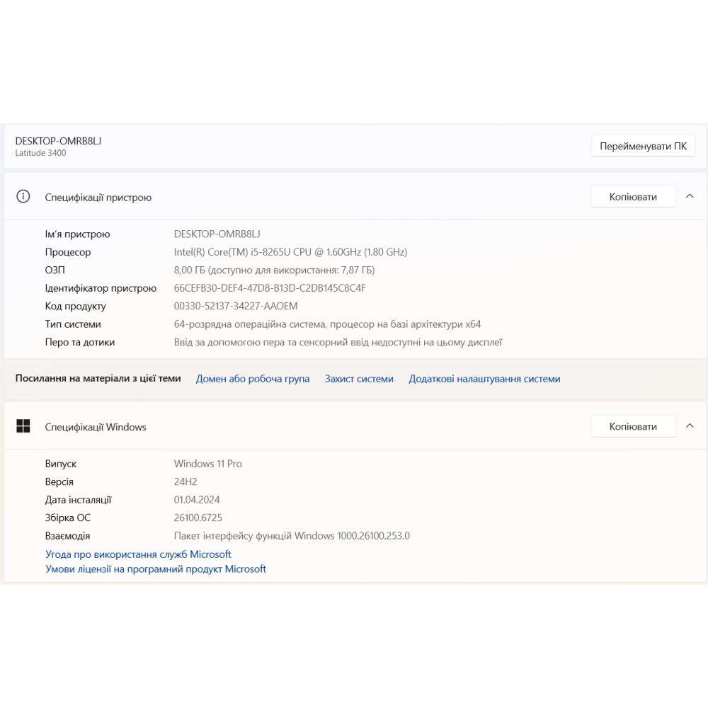Open the Домен або робоча група link
Image resolution: width=708 pixels, height=708 pixels.
coord(253,379)
